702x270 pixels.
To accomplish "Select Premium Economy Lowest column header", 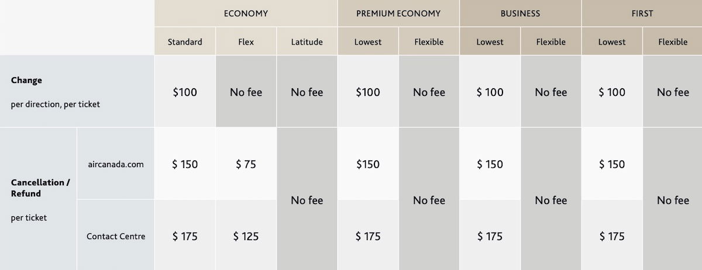I will tap(368, 42).
